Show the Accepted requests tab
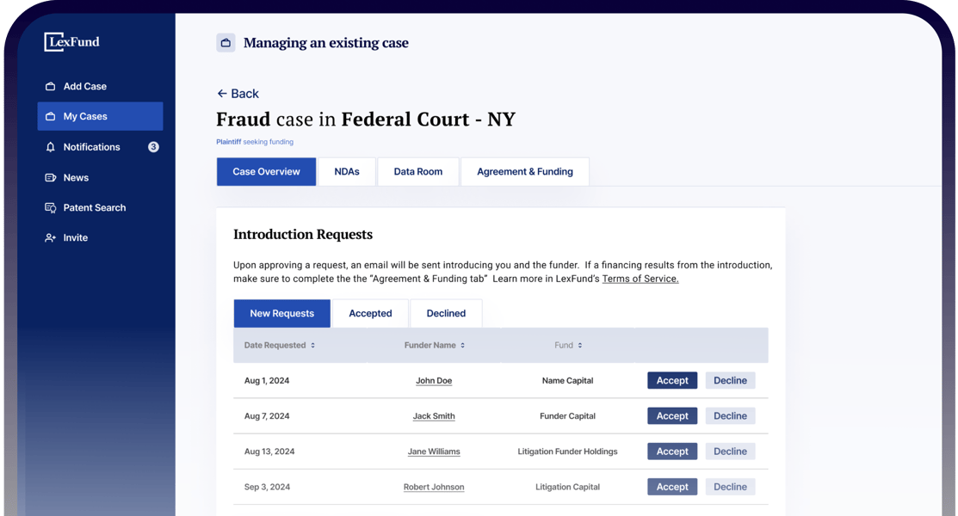958x516 pixels. coord(370,314)
